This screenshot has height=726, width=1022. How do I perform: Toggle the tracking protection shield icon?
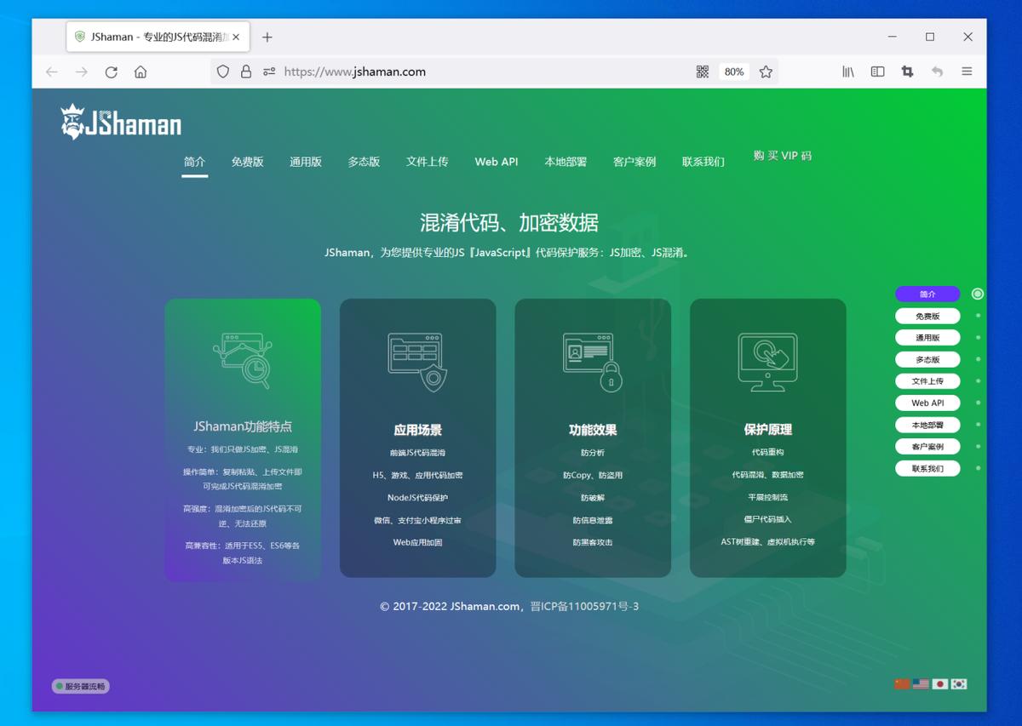click(x=222, y=71)
